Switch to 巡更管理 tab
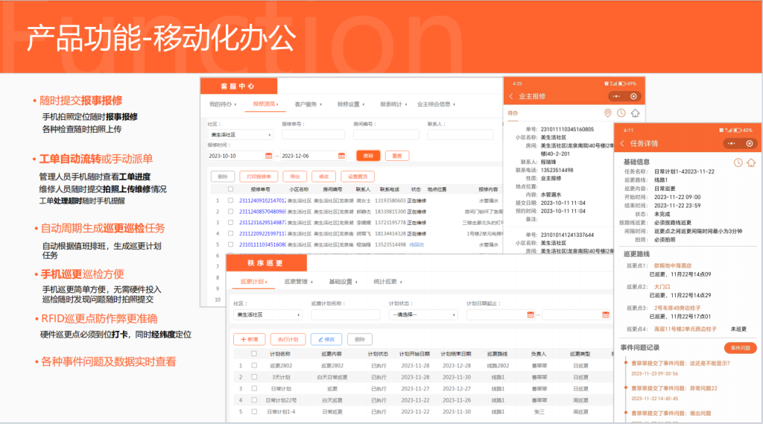This screenshot has height=424, width=763. click(298, 282)
